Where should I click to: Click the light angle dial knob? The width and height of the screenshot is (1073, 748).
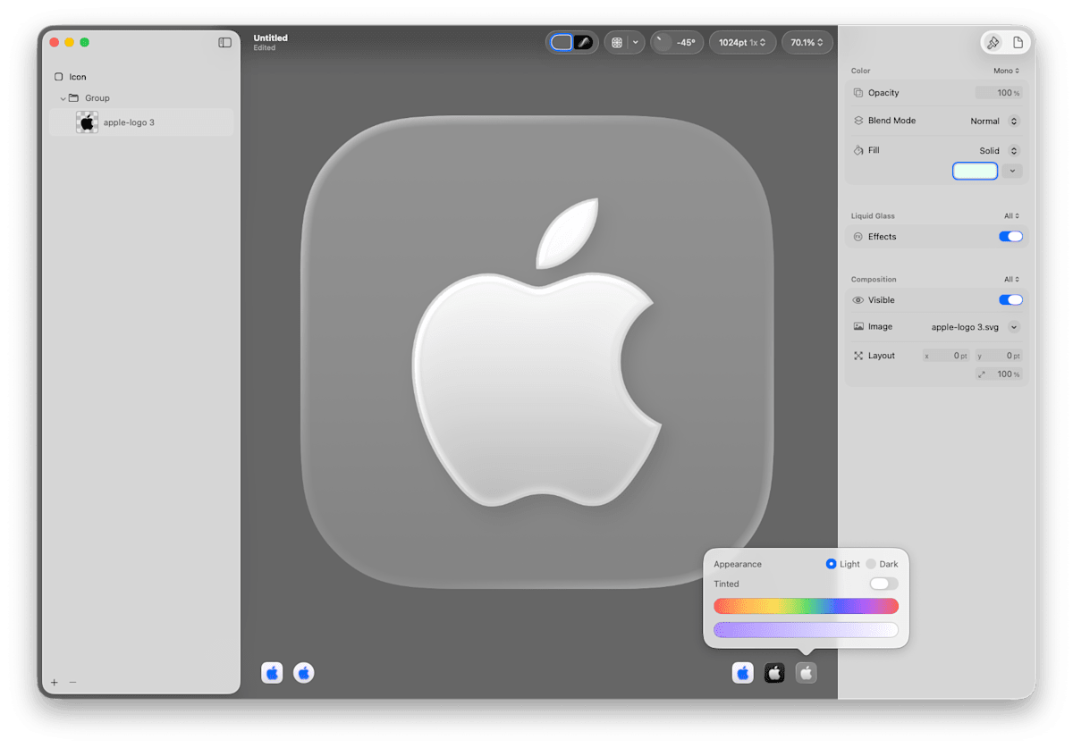pyautogui.click(x=663, y=42)
